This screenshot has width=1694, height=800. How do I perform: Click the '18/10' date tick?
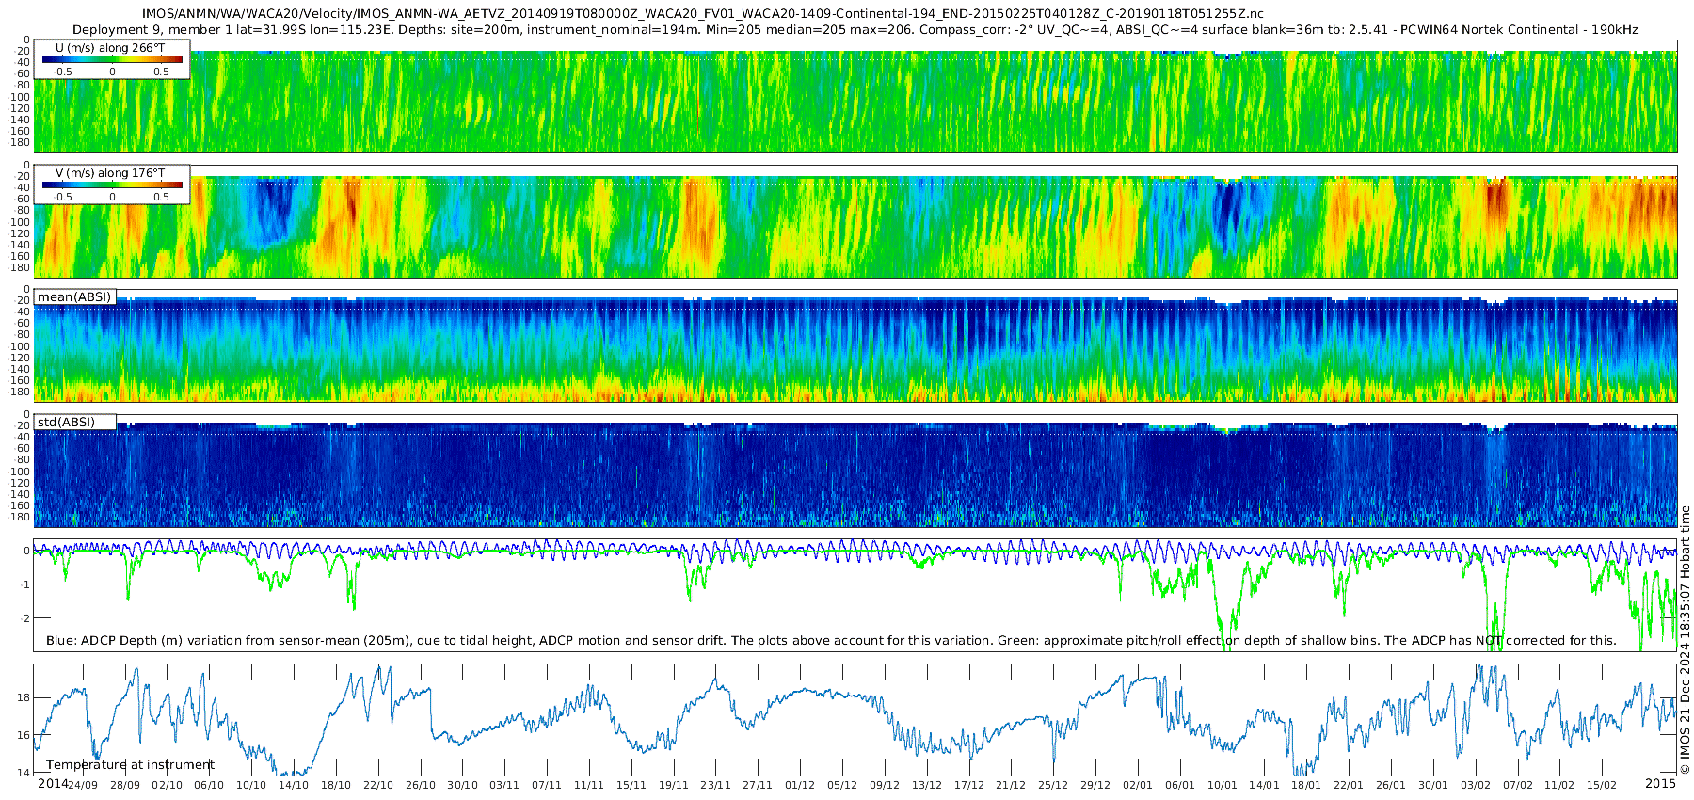coord(336,785)
